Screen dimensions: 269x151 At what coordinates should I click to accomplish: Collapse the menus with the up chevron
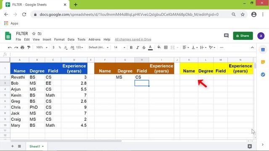(252, 47)
